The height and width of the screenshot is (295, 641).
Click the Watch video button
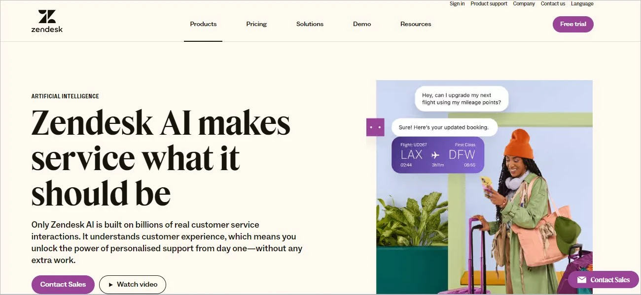[x=133, y=284]
